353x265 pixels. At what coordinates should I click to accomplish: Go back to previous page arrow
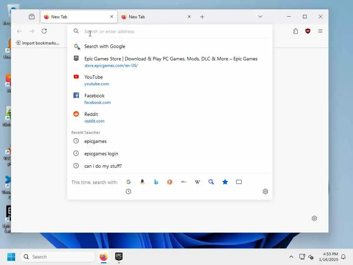(x=19, y=31)
